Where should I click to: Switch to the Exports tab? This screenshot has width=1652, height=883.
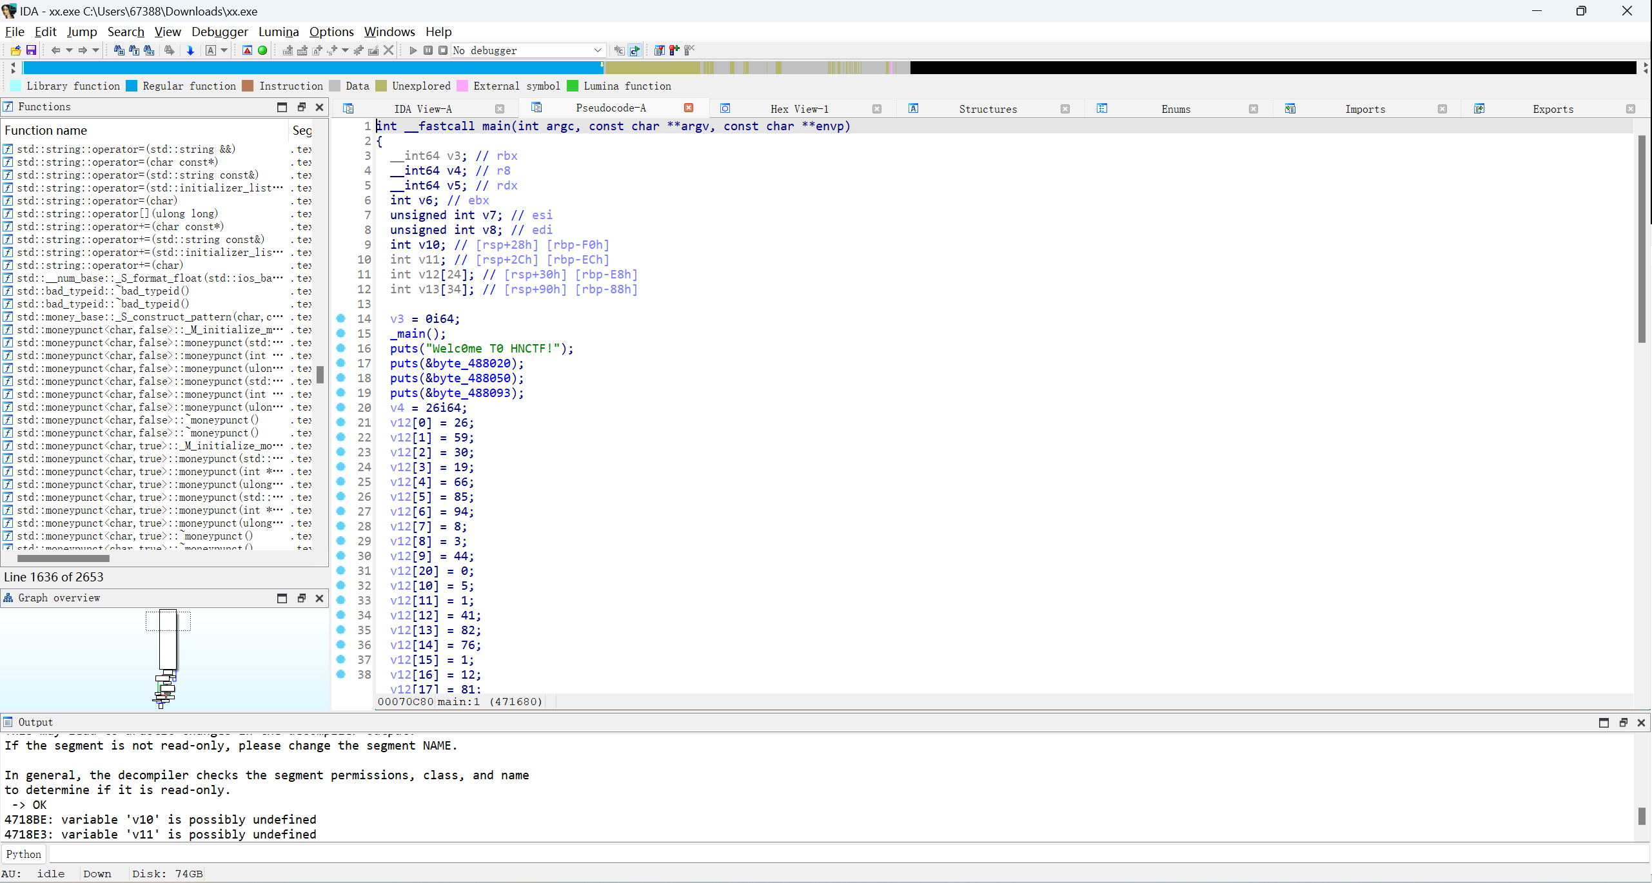click(1553, 109)
